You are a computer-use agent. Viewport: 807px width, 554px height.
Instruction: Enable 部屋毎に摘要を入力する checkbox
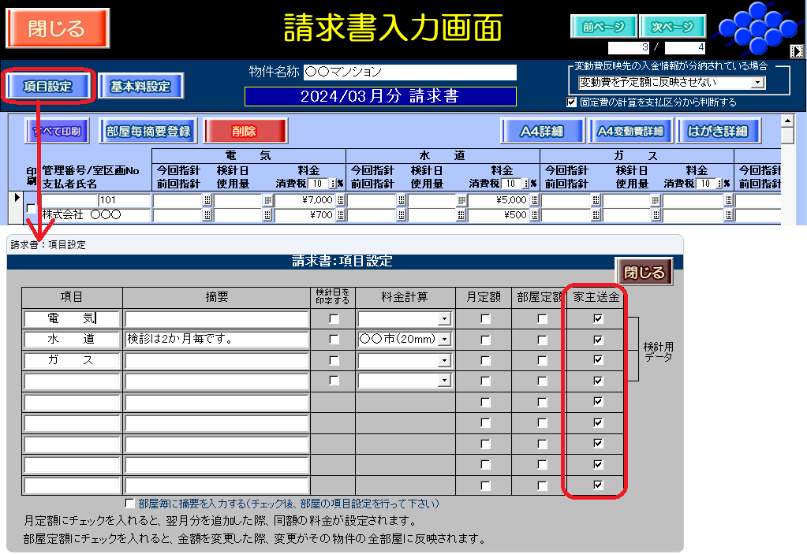click(130, 504)
